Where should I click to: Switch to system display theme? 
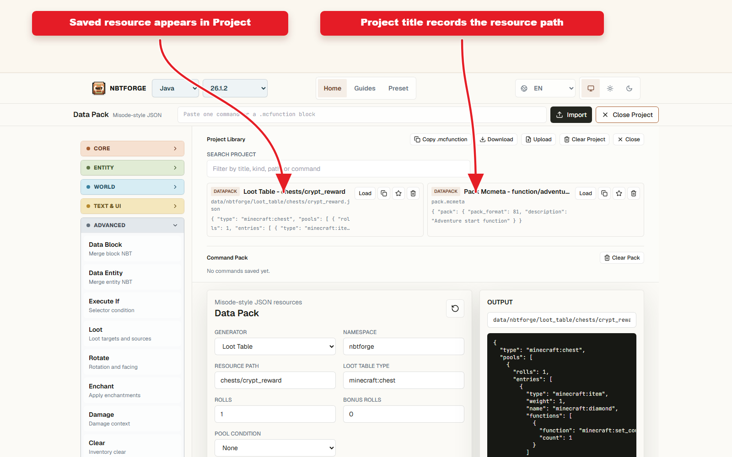(x=591, y=88)
